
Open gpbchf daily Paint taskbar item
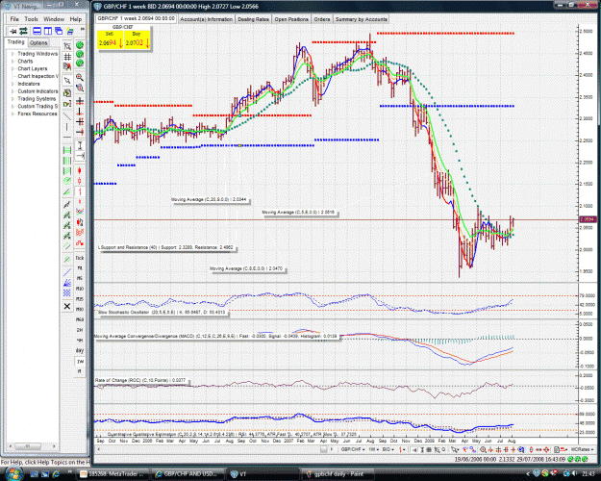click(336, 474)
